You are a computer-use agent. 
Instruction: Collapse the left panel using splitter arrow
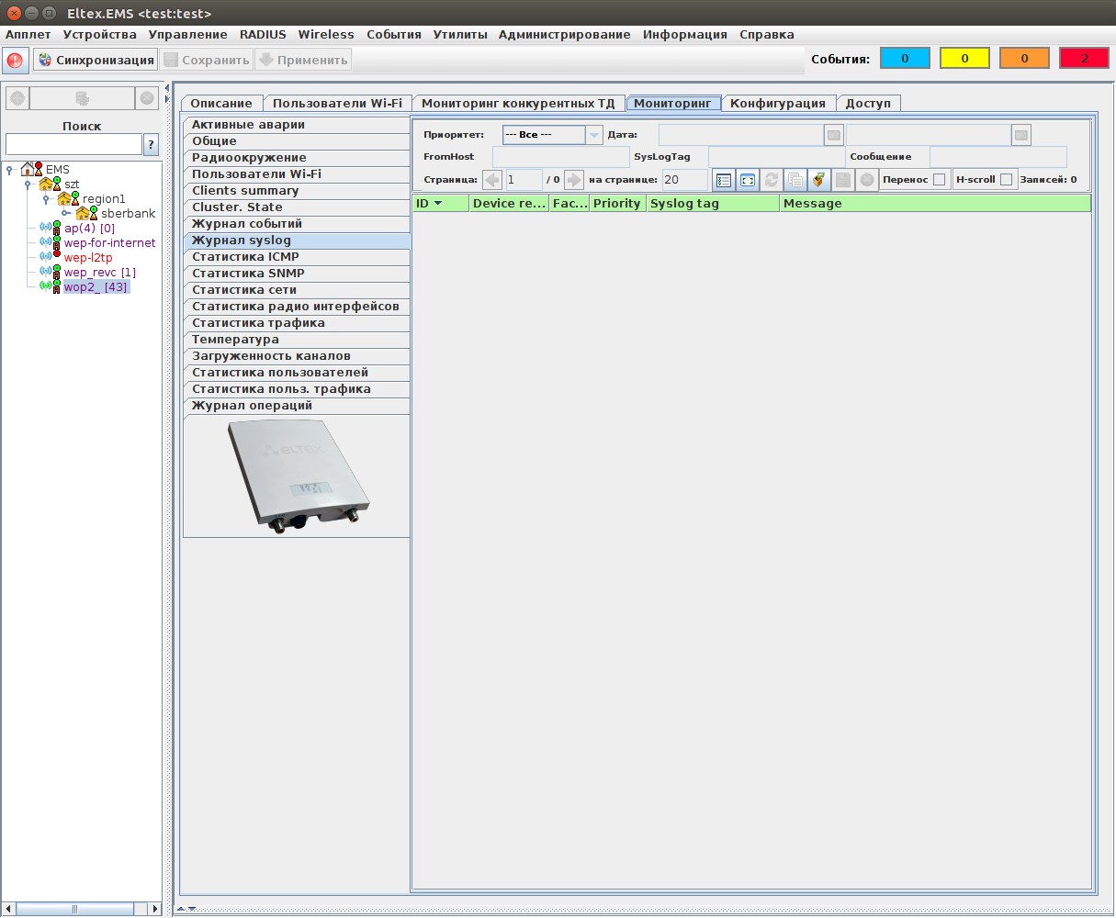167,90
